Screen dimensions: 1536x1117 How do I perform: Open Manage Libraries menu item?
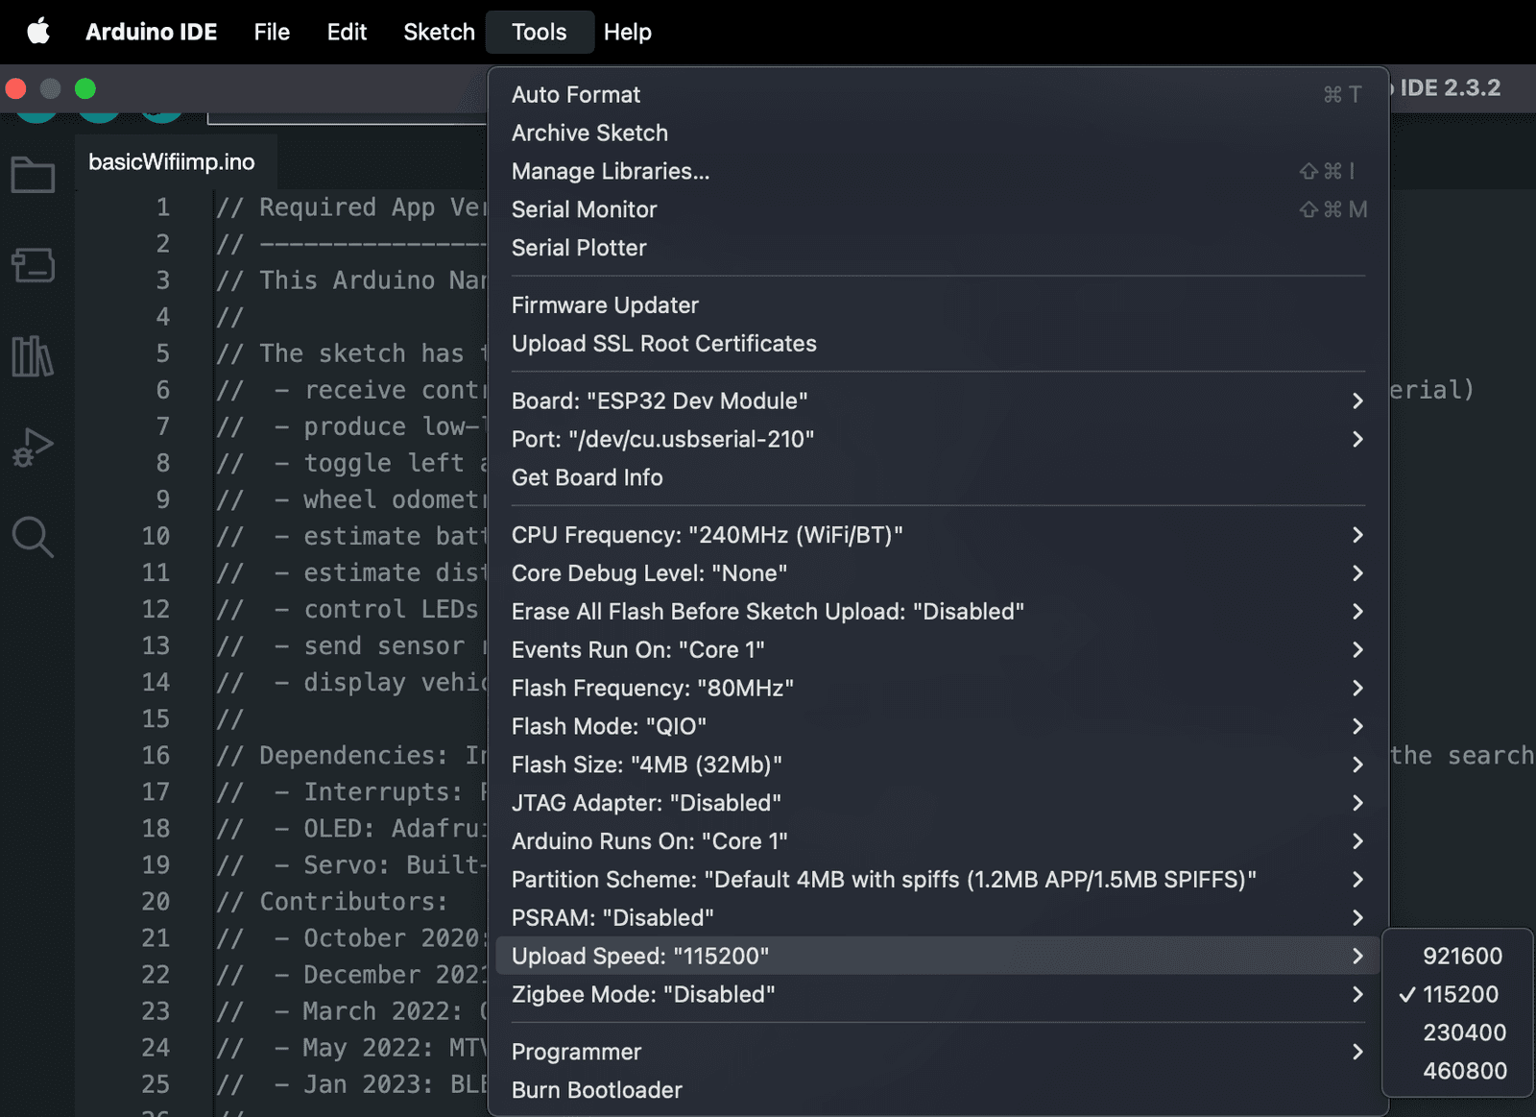pos(938,171)
